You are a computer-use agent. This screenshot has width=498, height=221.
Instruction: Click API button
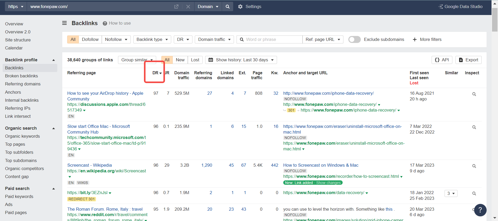click(442, 60)
